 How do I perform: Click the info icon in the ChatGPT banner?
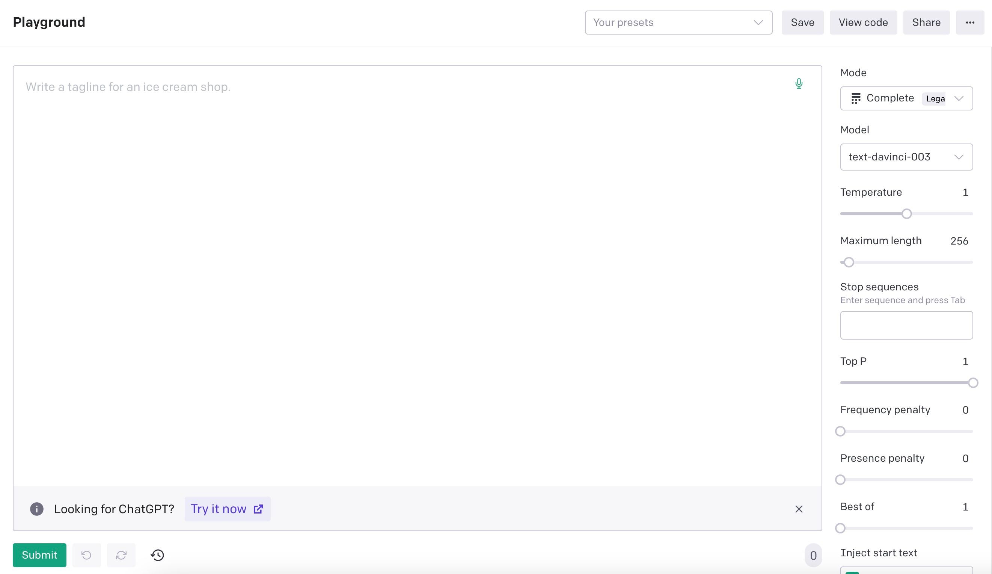[x=37, y=509]
